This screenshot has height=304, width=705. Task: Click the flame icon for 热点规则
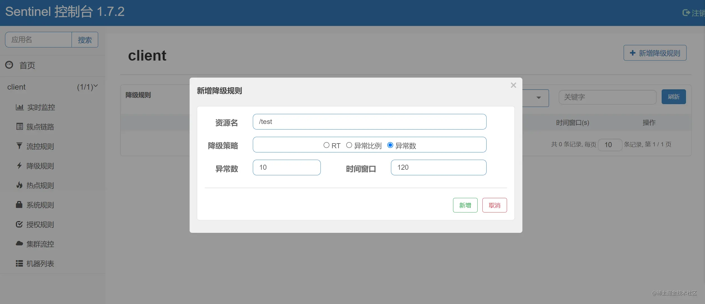(x=19, y=185)
